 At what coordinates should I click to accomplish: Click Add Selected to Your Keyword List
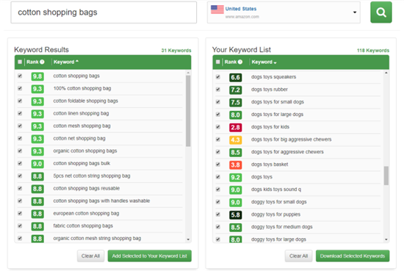tap(149, 256)
